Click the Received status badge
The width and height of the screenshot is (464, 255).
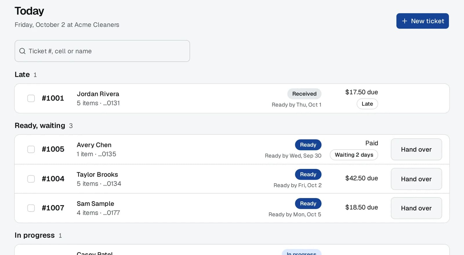coord(304,94)
